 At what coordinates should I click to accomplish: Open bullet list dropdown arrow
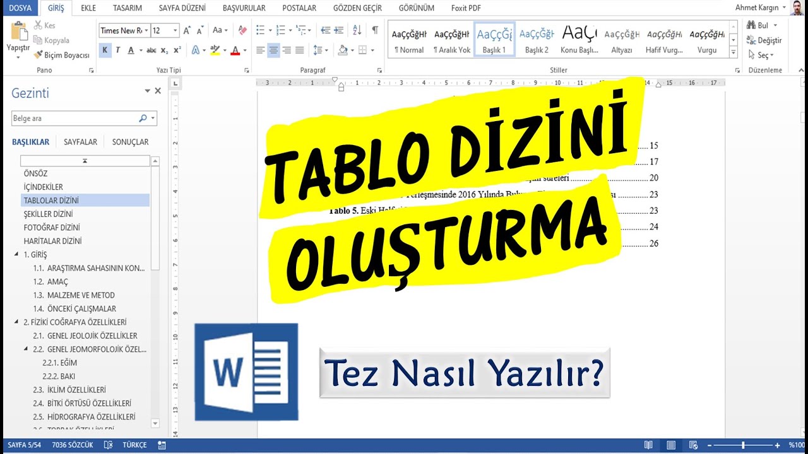click(270, 30)
